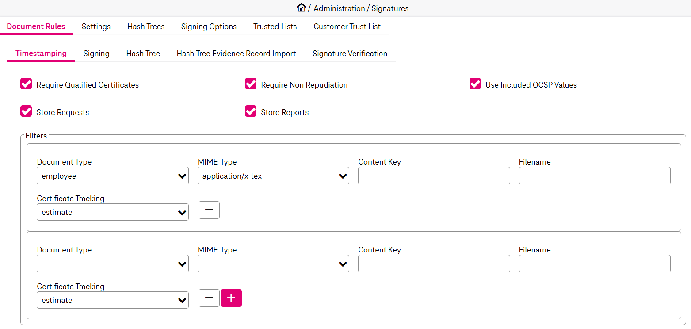Image resolution: width=691 pixels, height=329 pixels.
Task: Remove the second filter with its minus button
Action: [209, 298]
